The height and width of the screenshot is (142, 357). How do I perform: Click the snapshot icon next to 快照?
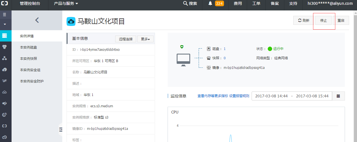(x=209, y=58)
